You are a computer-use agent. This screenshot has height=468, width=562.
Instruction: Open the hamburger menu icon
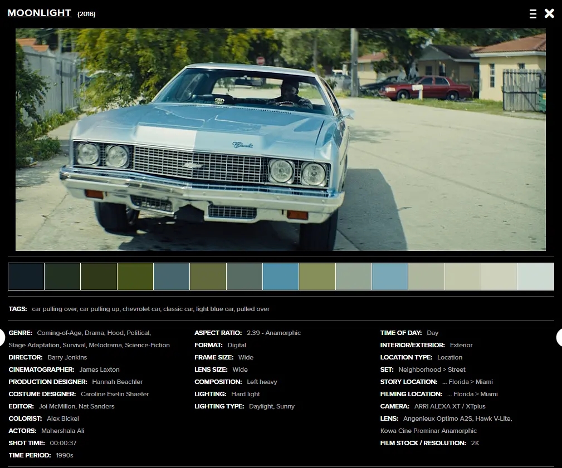click(x=532, y=14)
